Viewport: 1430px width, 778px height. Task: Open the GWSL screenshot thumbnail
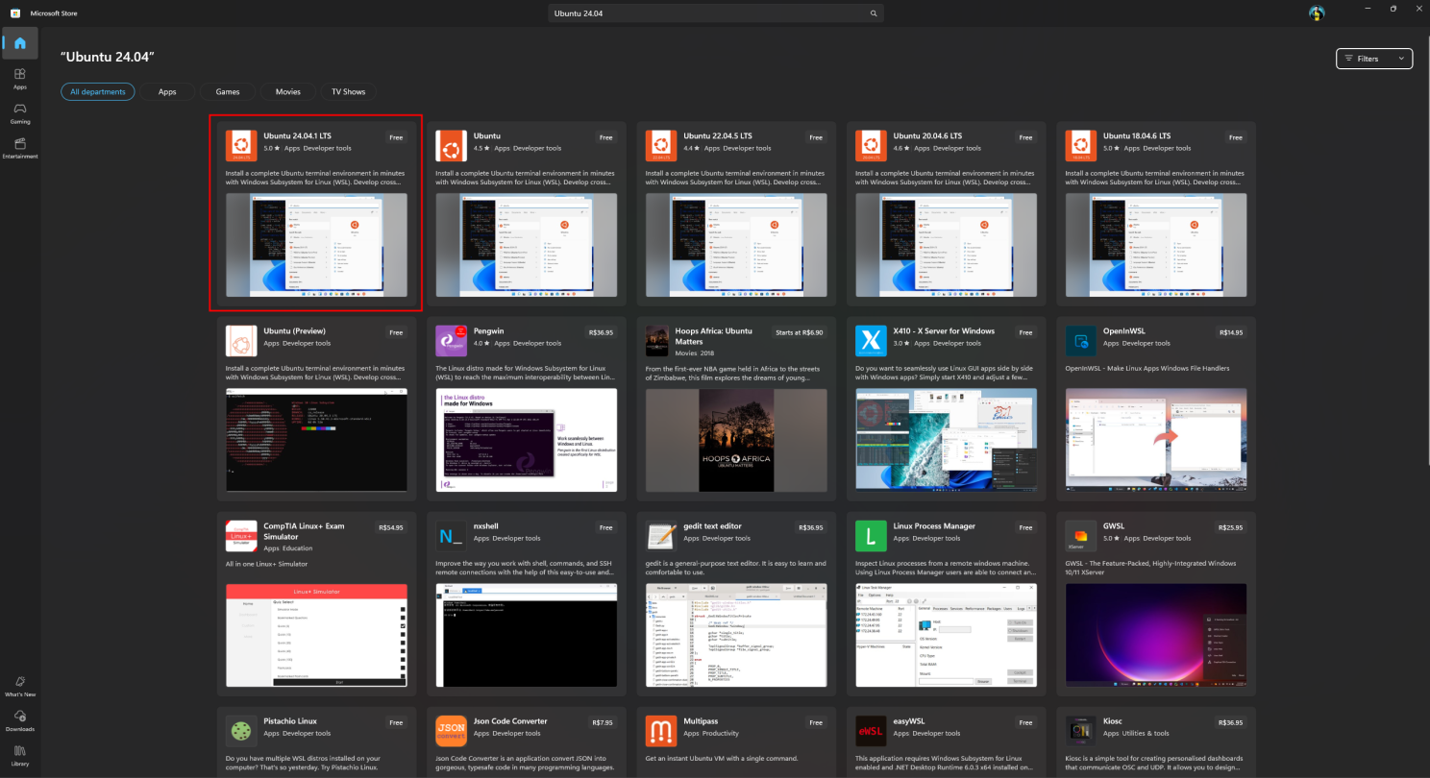pyautogui.click(x=1156, y=636)
